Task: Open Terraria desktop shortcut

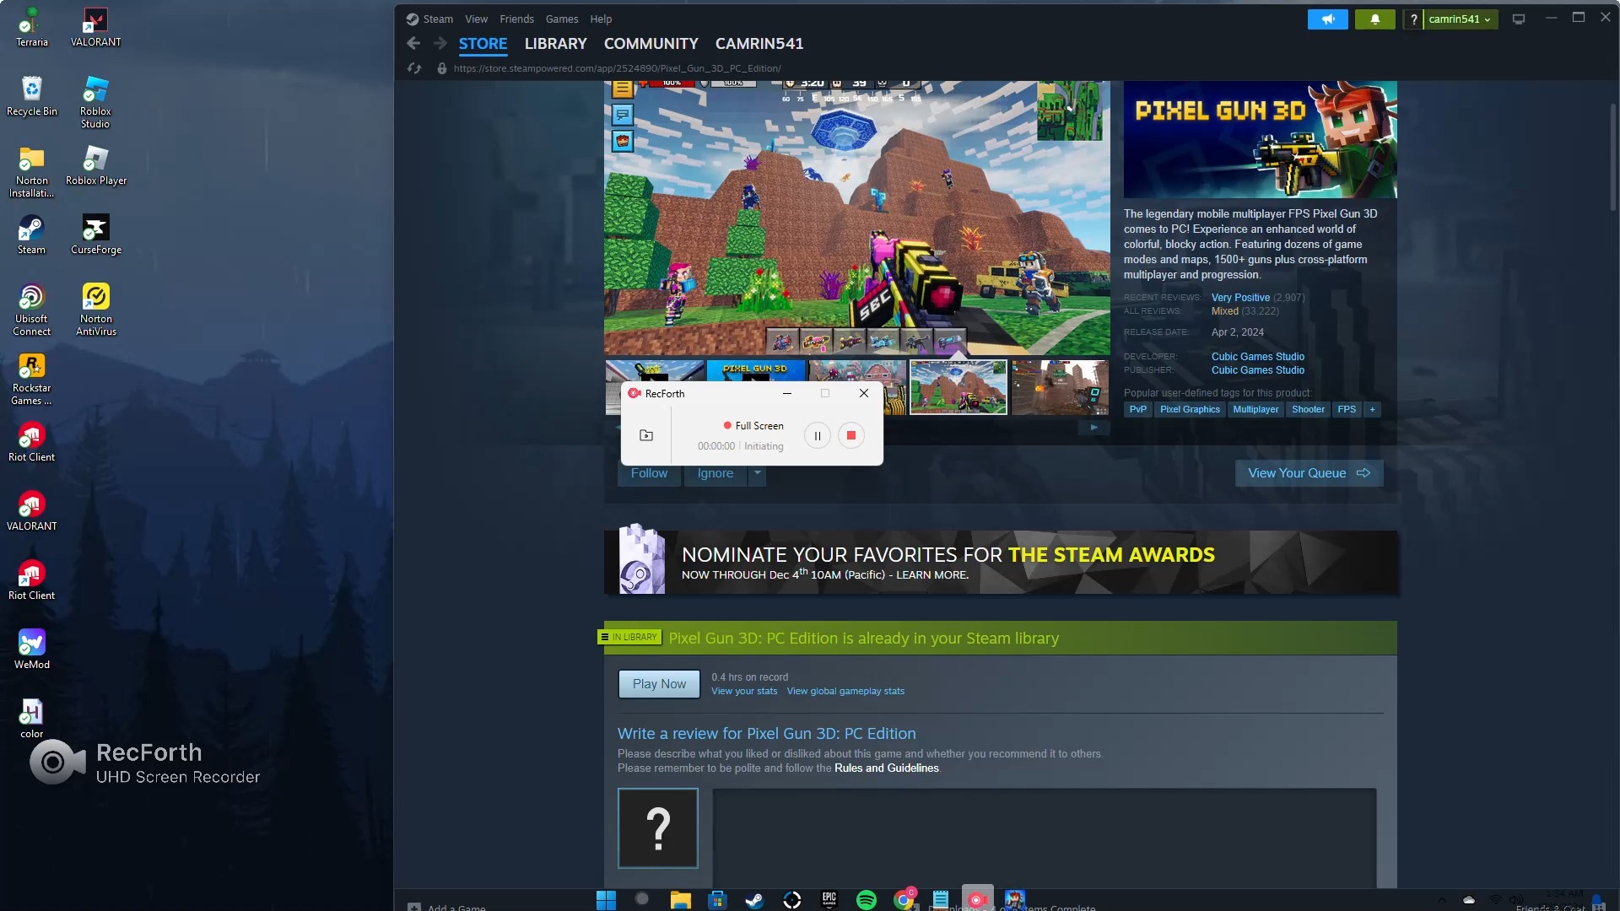Action: tap(32, 27)
